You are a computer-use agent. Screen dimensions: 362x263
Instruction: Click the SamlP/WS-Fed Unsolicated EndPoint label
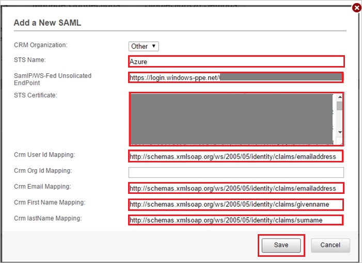(53, 79)
